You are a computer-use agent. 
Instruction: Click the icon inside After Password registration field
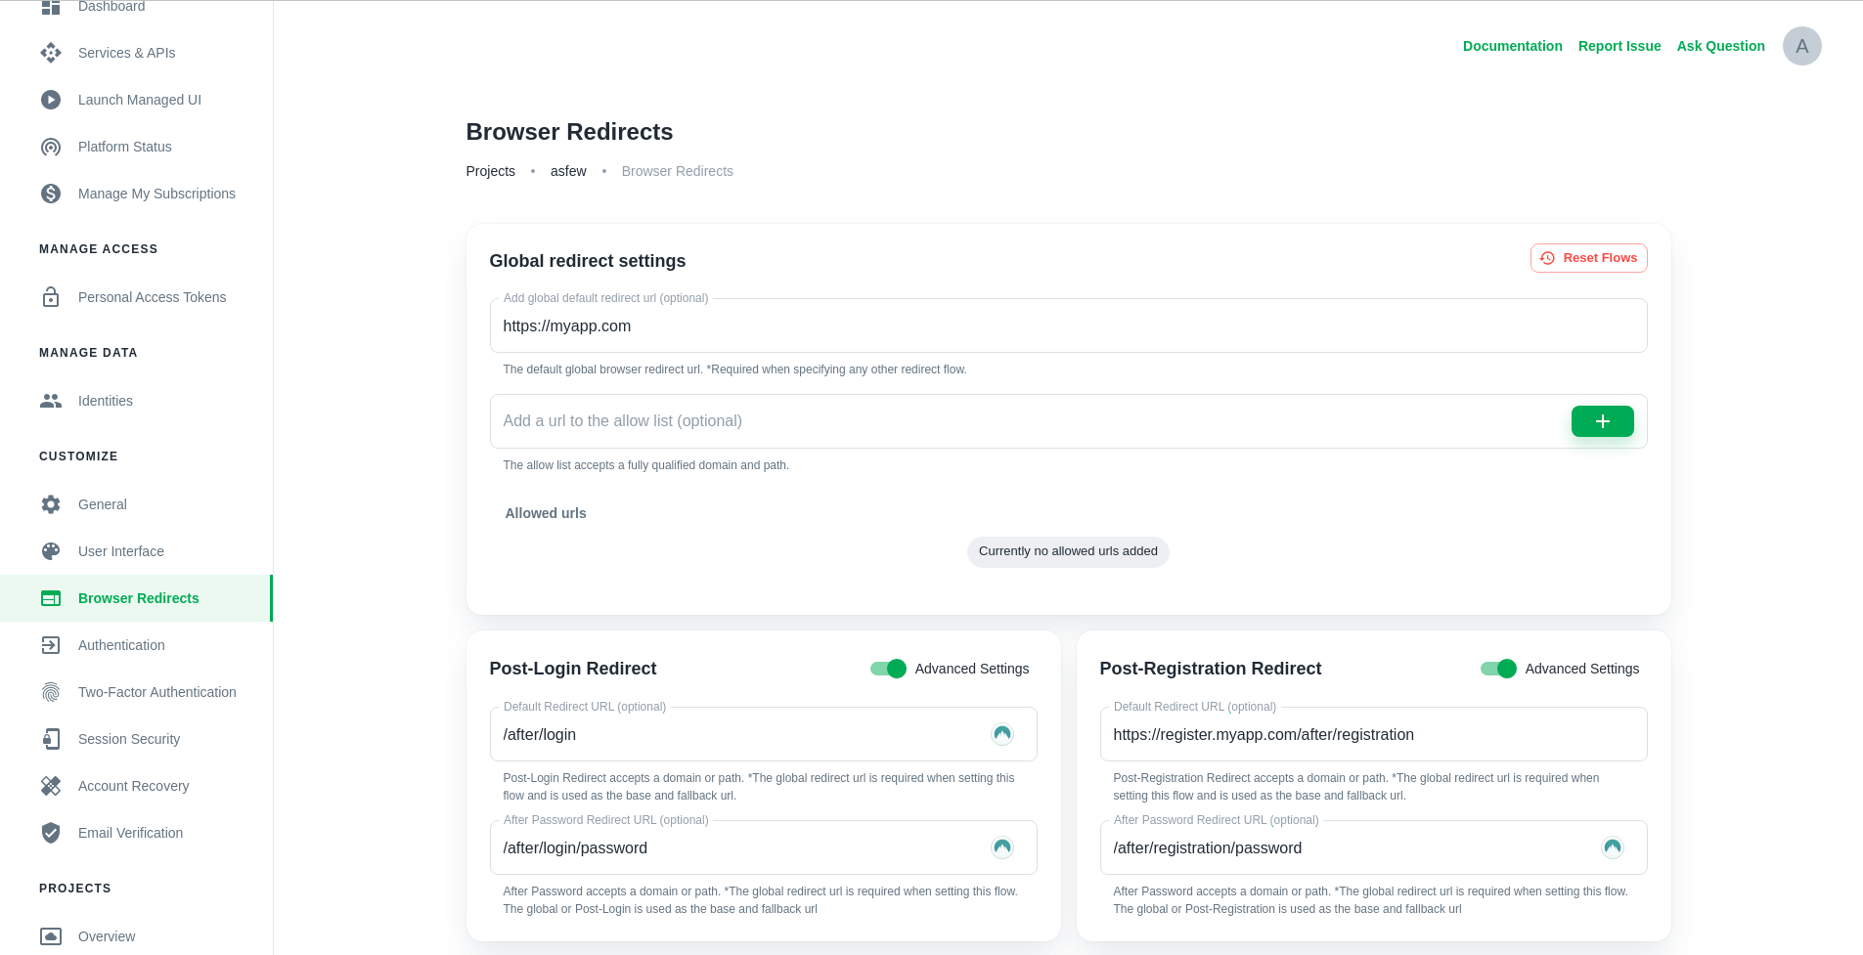1612,847
